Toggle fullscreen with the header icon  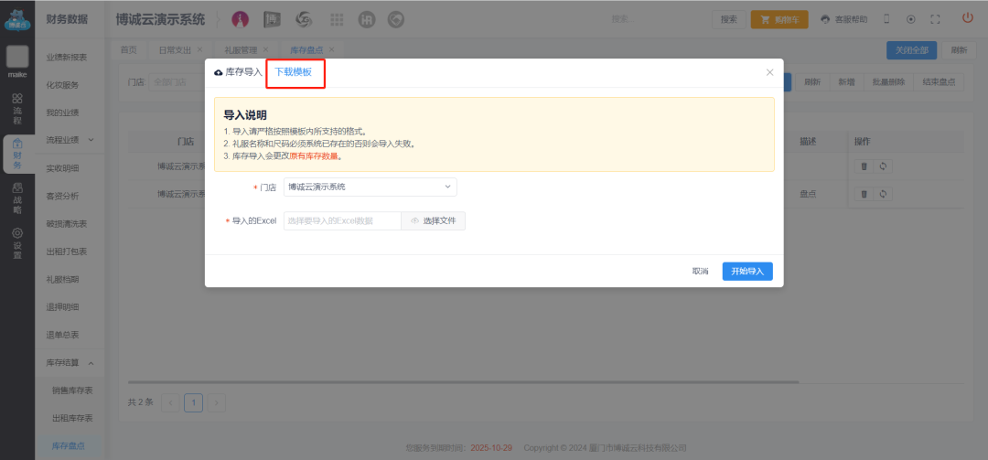click(x=935, y=19)
